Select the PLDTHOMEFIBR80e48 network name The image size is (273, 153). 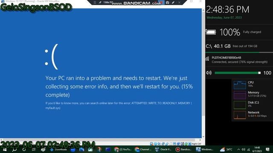tap(227, 58)
